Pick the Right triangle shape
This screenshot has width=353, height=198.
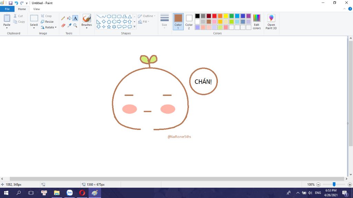(x=98, y=22)
